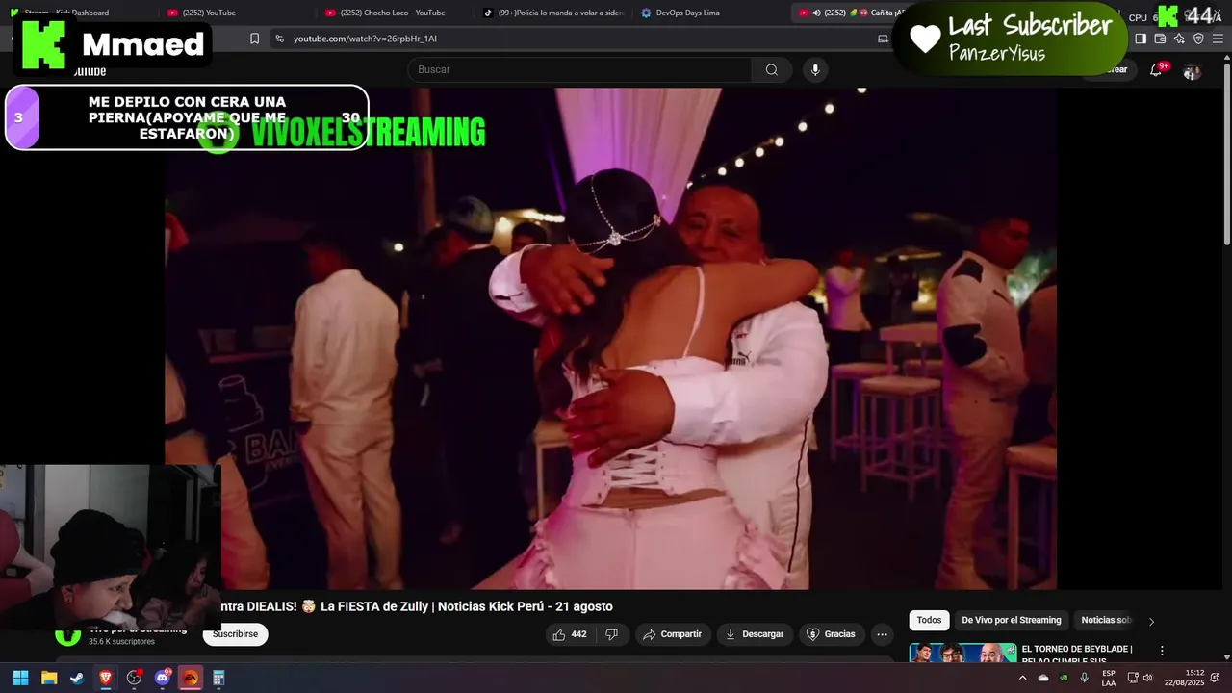Open Discord from taskbar
The height and width of the screenshot is (693, 1232).
pyautogui.click(x=163, y=678)
